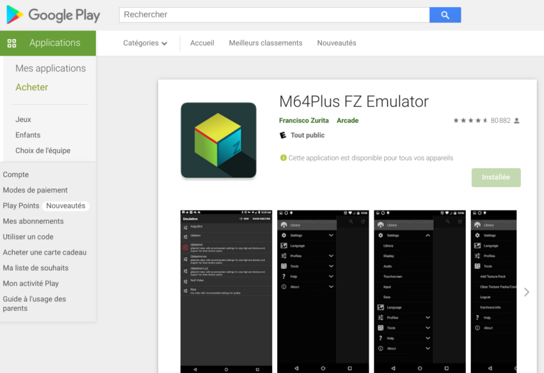Click the device availability message text
The image size is (544, 373).
click(371, 158)
